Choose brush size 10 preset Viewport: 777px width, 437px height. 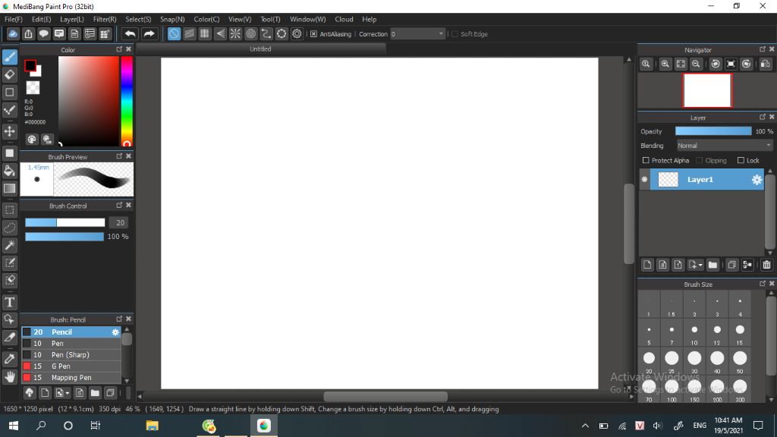pos(694,333)
